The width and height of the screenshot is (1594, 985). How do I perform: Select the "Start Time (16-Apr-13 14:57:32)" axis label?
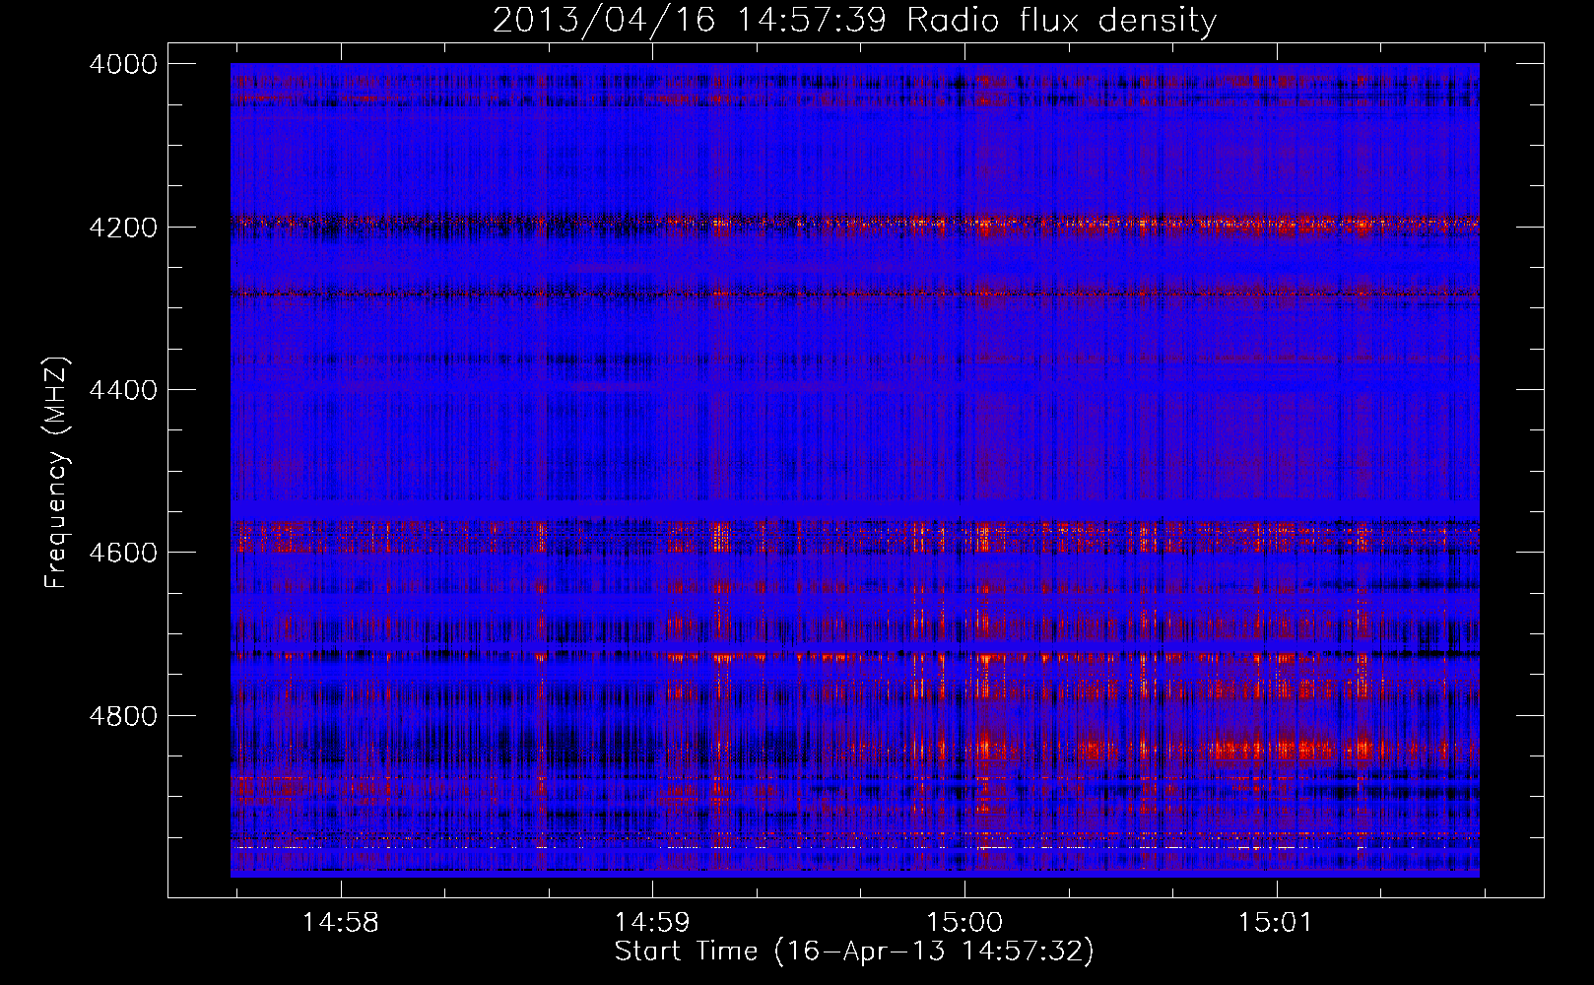(x=854, y=952)
